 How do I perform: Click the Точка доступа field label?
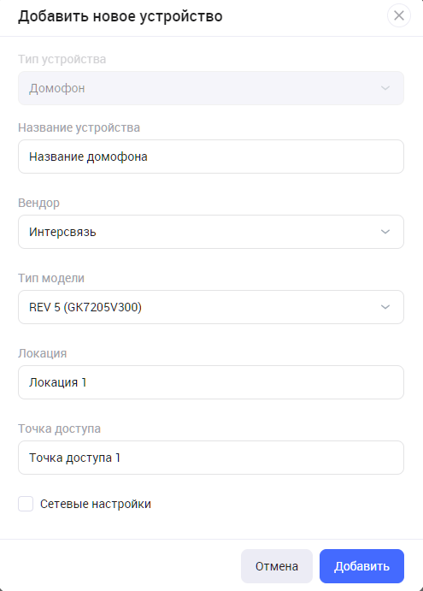(x=59, y=429)
